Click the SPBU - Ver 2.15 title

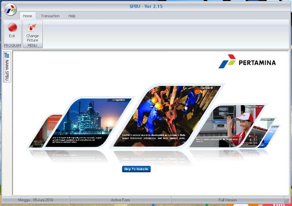(146, 6)
